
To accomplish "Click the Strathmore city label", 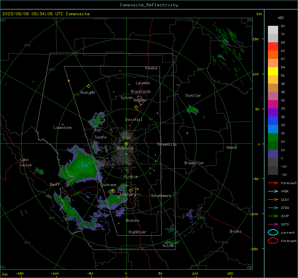I will (161, 196).
